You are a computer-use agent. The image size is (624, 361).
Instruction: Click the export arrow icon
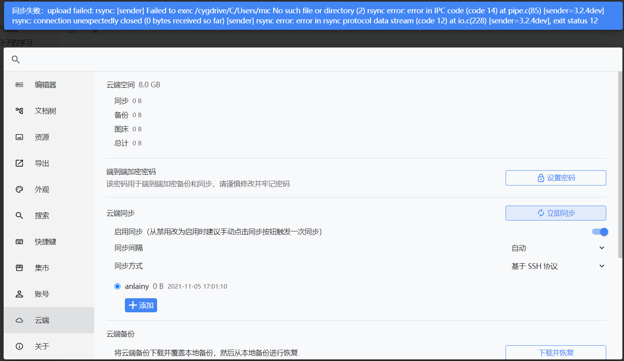[x=19, y=163]
